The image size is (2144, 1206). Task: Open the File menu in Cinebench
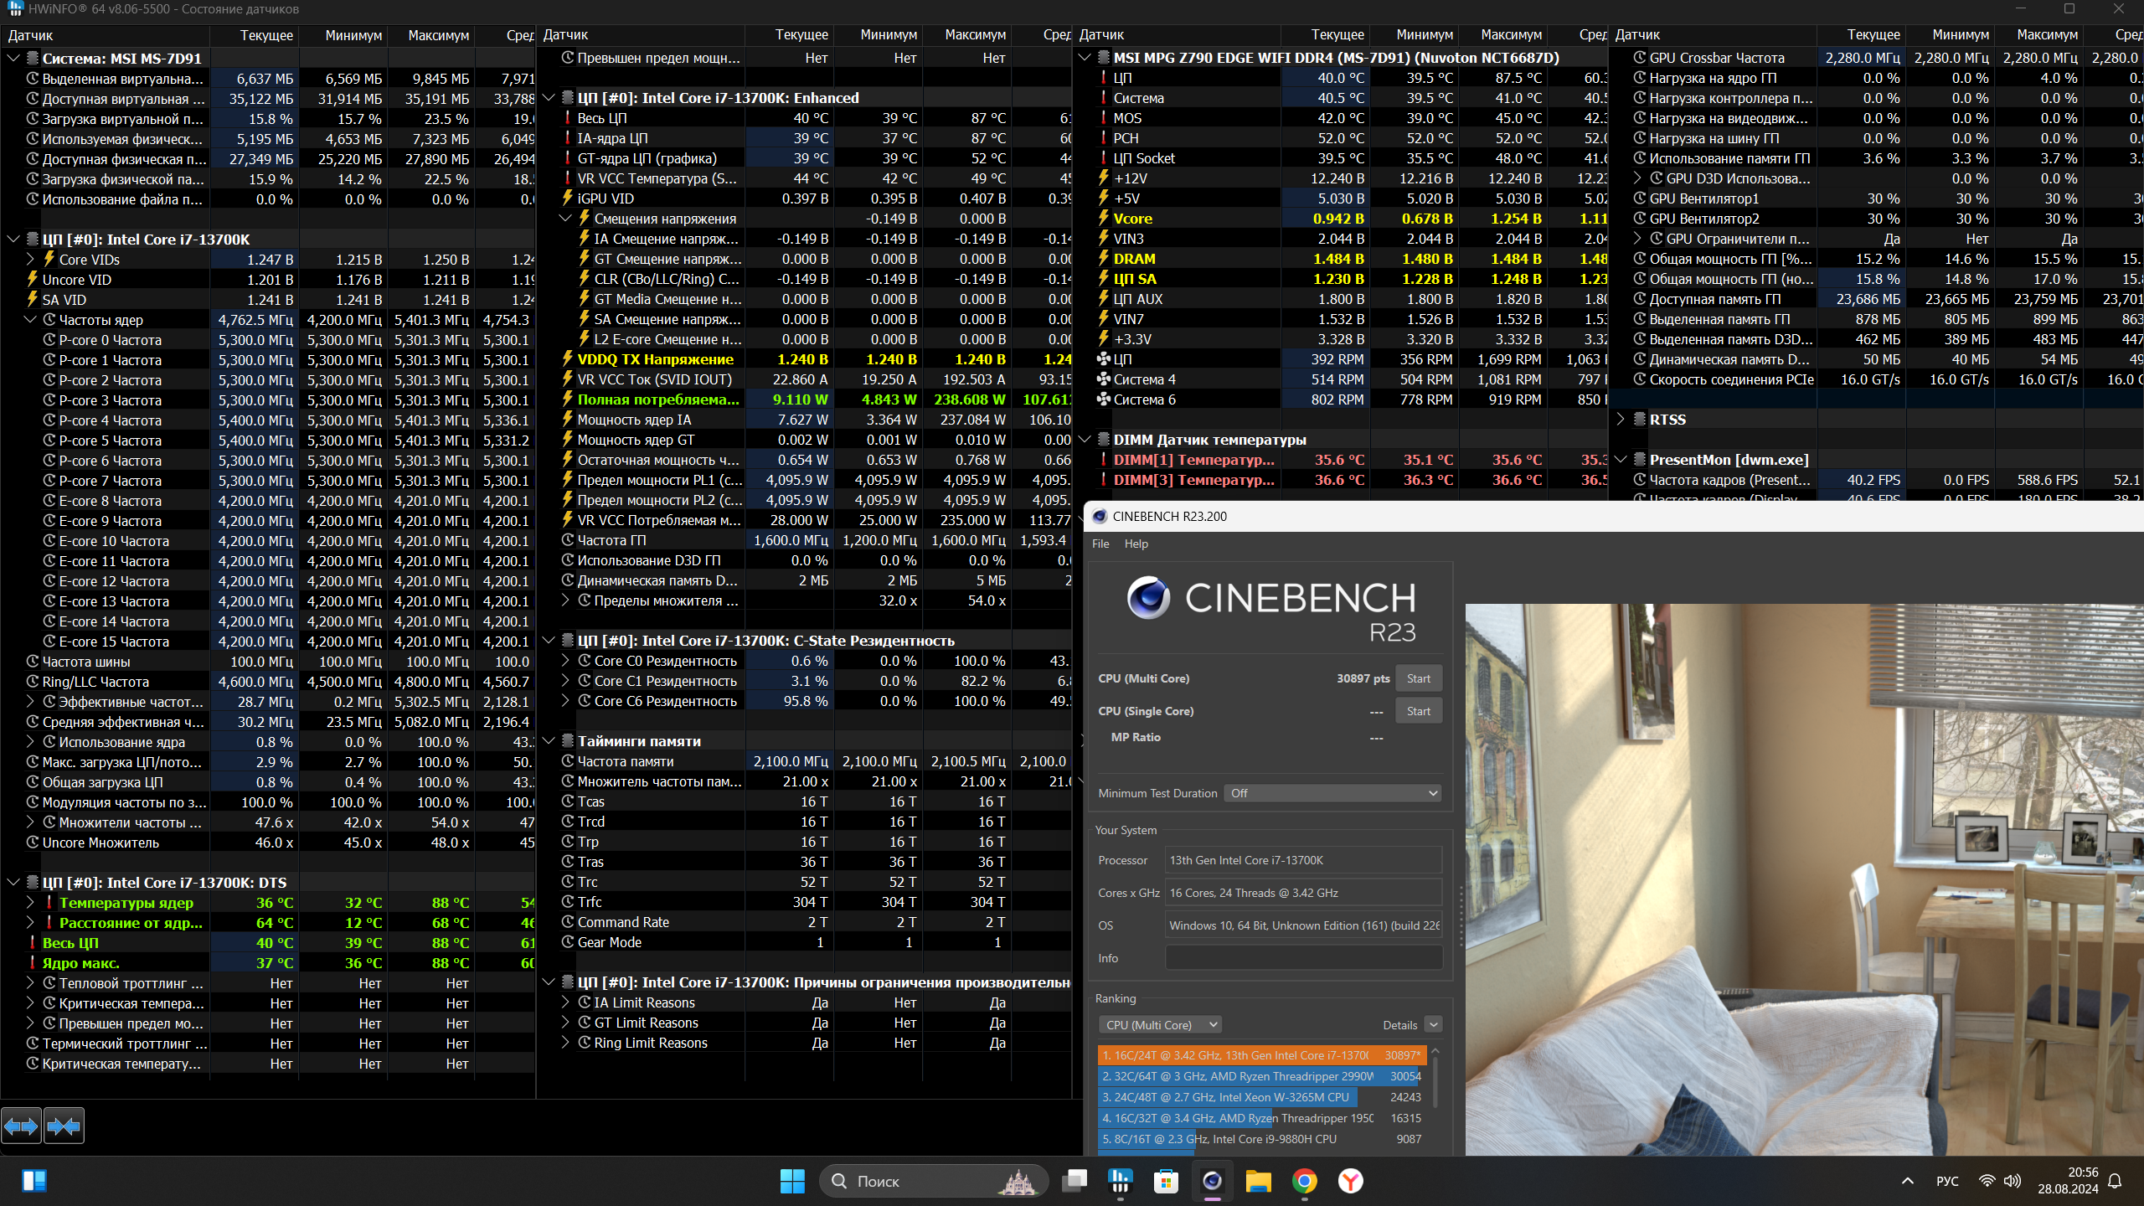1100,544
